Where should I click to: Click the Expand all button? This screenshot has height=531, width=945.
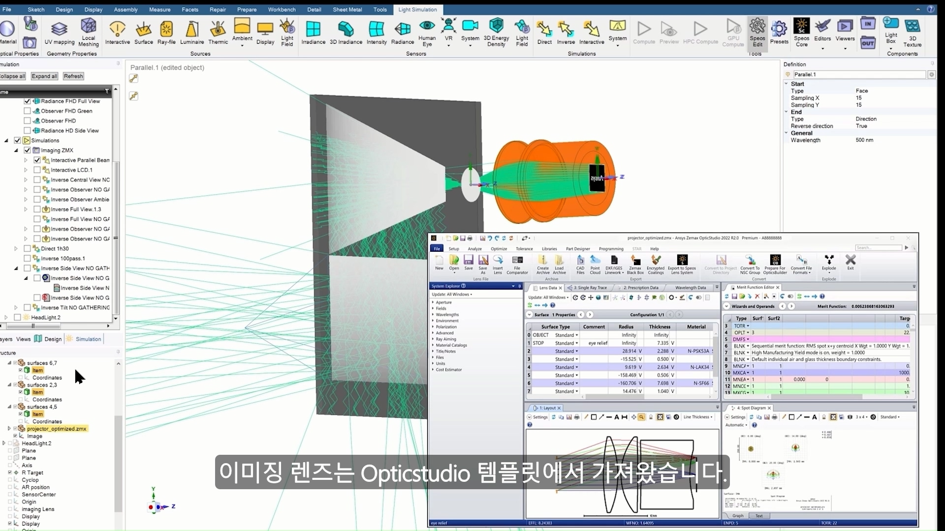point(44,76)
